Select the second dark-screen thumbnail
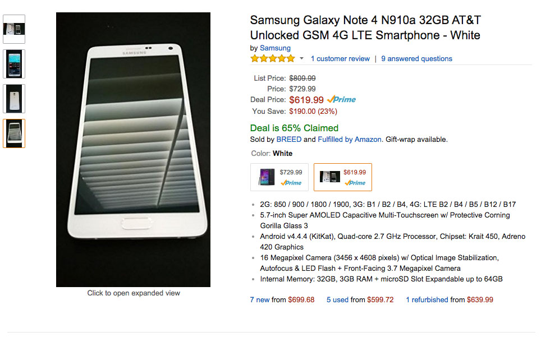The image size is (541, 337). [13, 64]
